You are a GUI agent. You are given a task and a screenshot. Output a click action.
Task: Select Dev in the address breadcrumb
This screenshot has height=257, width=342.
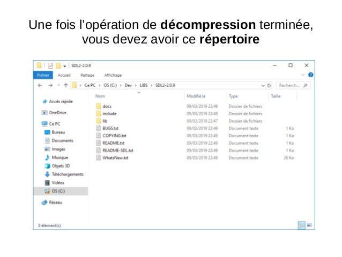coord(128,85)
